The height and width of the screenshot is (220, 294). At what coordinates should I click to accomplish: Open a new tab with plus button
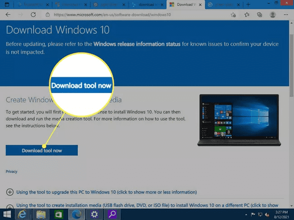point(248,4)
